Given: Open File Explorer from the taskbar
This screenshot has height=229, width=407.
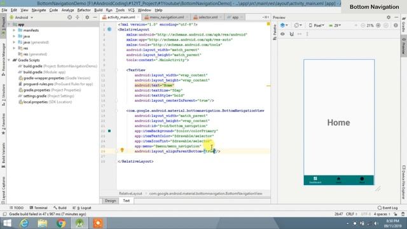Looking at the screenshot, I should coord(43,223).
